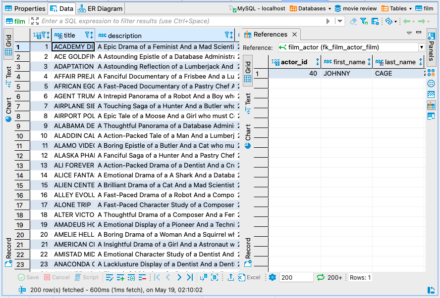The image size is (440, 298).
Task: Go to the previous row
Action: click(x=168, y=277)
